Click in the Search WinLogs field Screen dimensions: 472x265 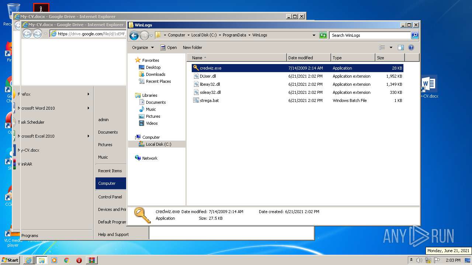pos(370,35)
